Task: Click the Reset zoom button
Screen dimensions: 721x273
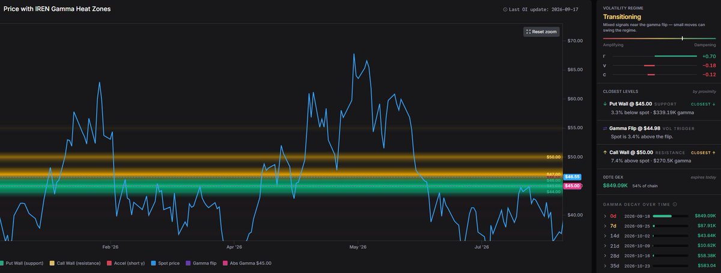Action: (541, 31)
